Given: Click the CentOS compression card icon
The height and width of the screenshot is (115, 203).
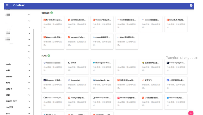Looking at the screenshot, I should click(x=69, y=20).
